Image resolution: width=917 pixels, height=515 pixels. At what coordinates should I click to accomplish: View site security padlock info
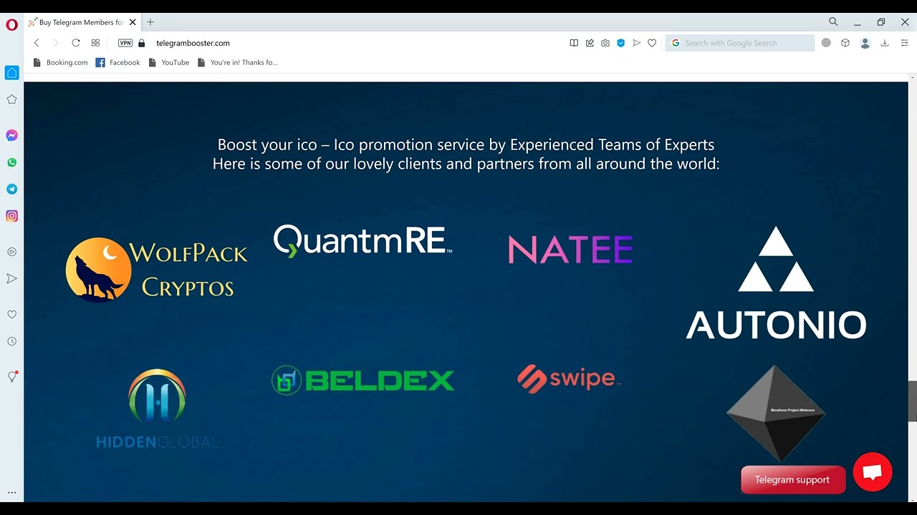pos(141,43)
